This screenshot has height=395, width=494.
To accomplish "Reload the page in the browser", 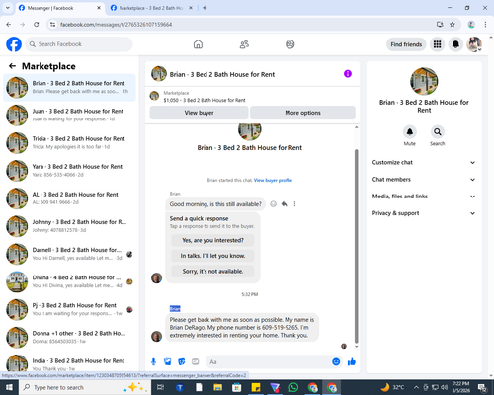I will pos(37,25).
